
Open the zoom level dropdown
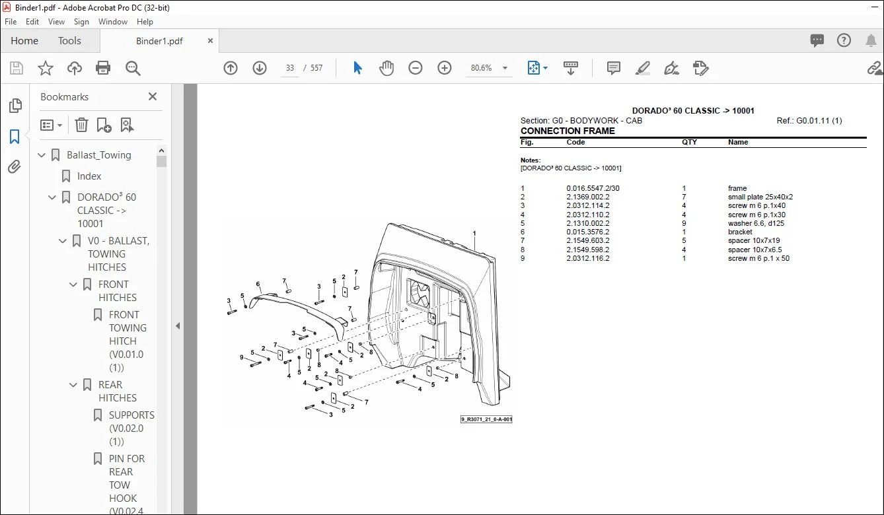point(505,68)
